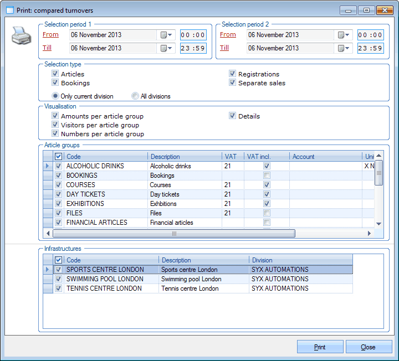This screenshot has width=399, height=361.
Task: Open calendar picker for period 1 Till date
Action: pyautogui.click(x=166, y=48)
